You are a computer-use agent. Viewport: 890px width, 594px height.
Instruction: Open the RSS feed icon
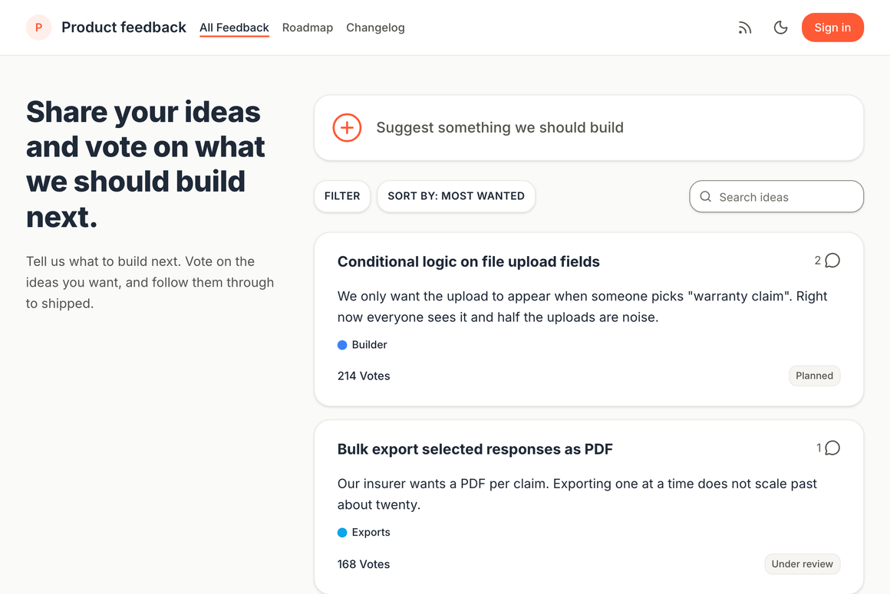coord(745,28)
